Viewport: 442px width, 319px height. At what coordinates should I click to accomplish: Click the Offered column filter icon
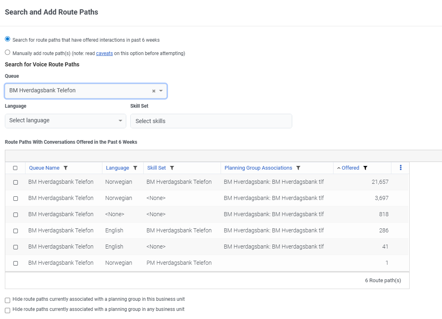tap(365, 168)
